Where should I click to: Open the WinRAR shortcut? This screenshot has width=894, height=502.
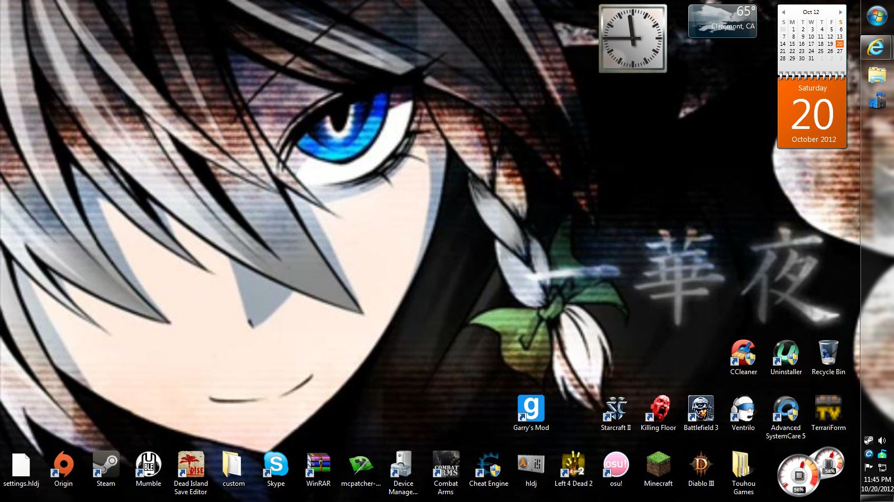coord(318,470)
